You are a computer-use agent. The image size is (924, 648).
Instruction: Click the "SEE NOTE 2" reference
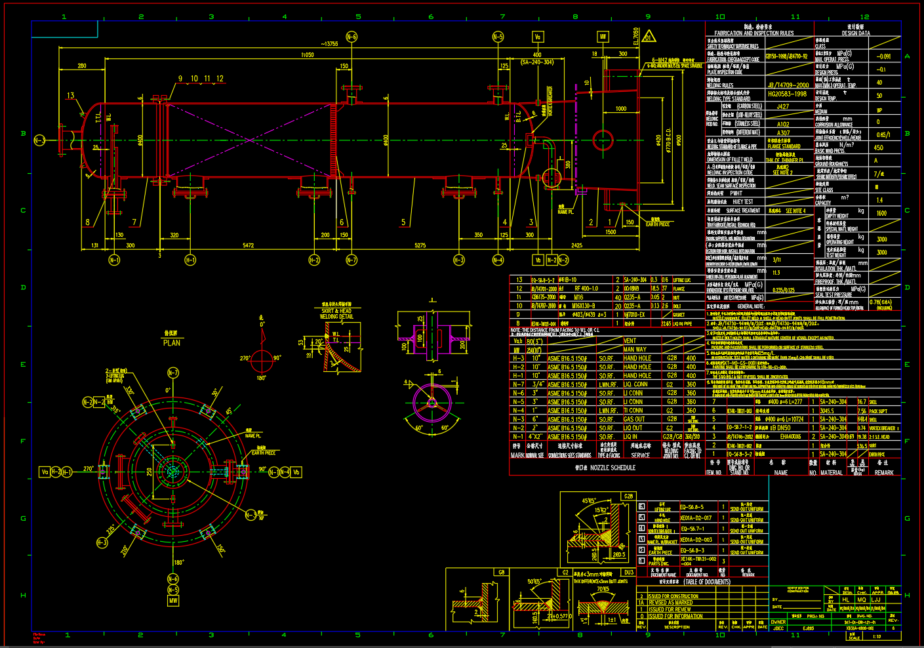(x=782, y=173)
